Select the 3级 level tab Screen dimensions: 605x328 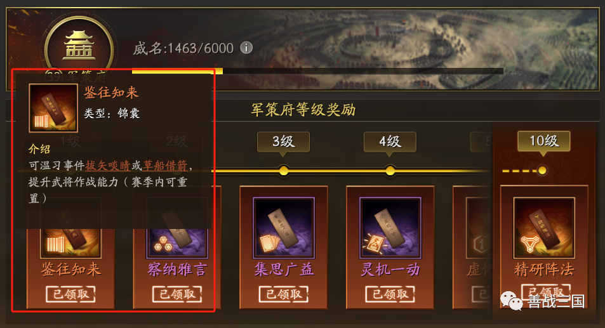pos(284,141)
